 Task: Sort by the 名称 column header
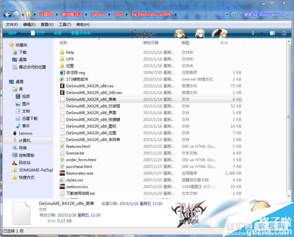[63, 43]
